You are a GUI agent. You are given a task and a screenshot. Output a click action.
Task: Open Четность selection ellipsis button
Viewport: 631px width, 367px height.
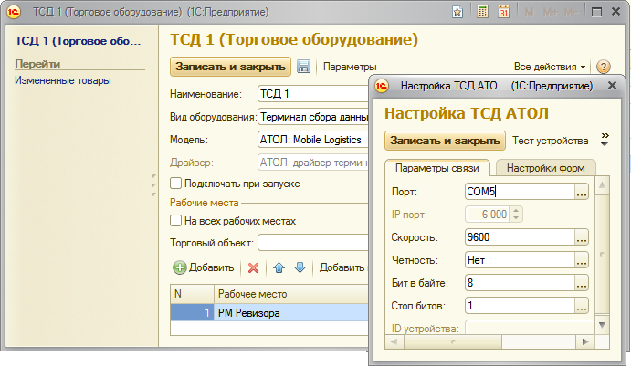tap(581, 260)
